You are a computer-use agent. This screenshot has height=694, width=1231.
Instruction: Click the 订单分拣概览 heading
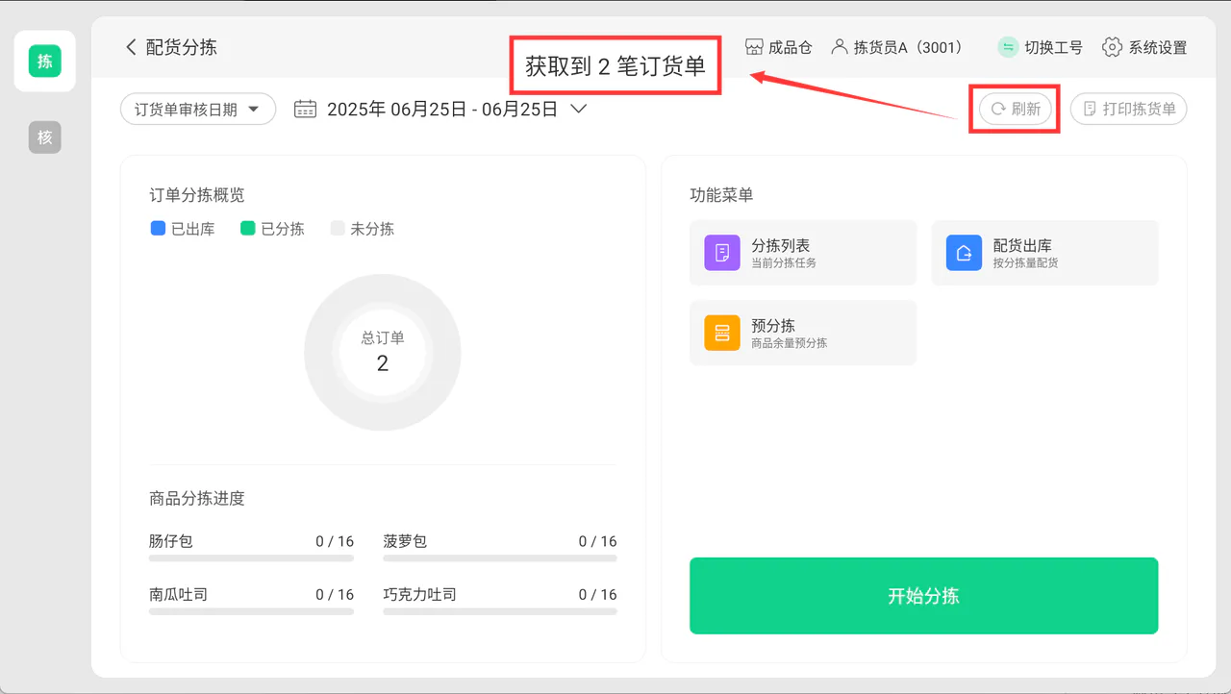[x=197, y=195]
